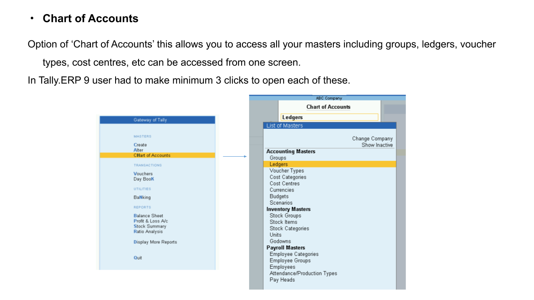Click the TRANSACTIONS section label
The width and height of the screenshot is (534, 300).
coord(148,165)
